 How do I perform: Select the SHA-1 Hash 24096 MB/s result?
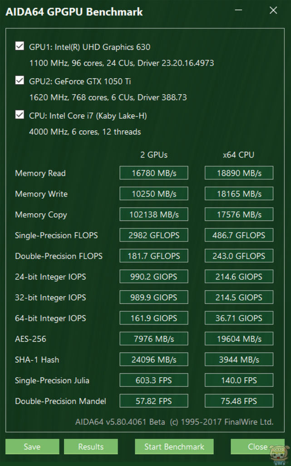click(154, 360)
